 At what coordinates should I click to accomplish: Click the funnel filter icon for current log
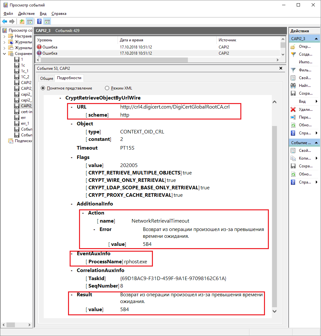293,70
